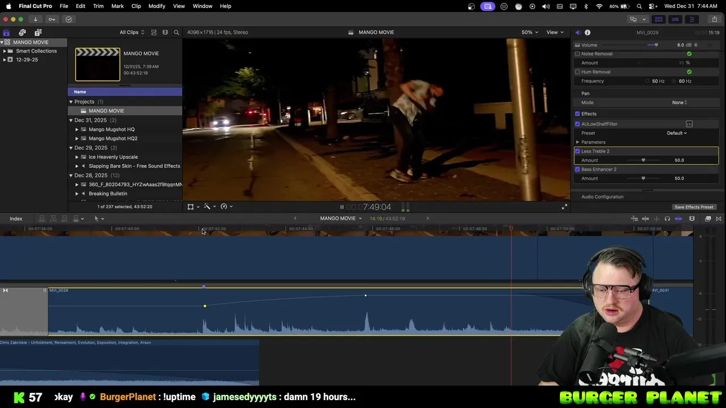
Task: Go back in timeline history
Action: click(295, 219)
